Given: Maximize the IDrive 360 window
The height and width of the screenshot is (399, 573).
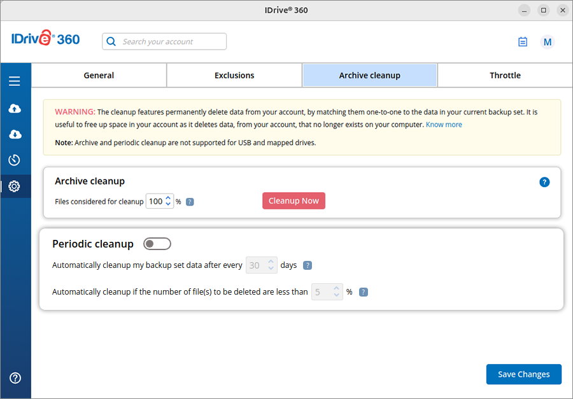Looking at the screenshot, I should [544, 10].
